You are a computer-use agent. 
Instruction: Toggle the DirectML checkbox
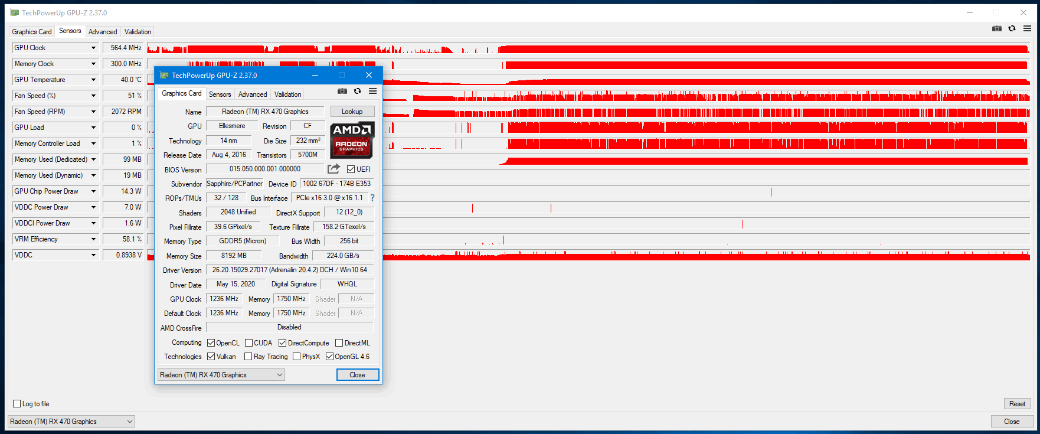point(339,343)
